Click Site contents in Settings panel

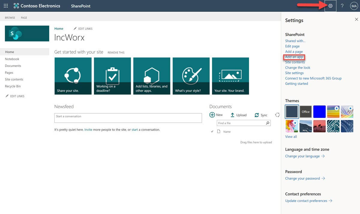295,62
